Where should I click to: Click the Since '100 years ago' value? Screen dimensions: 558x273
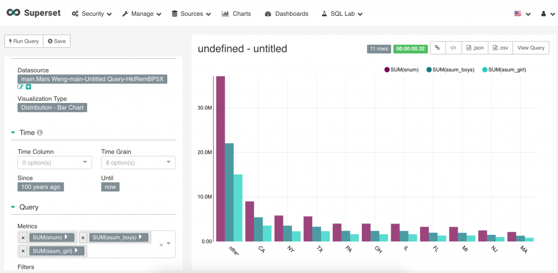click(x=40, y=187)
